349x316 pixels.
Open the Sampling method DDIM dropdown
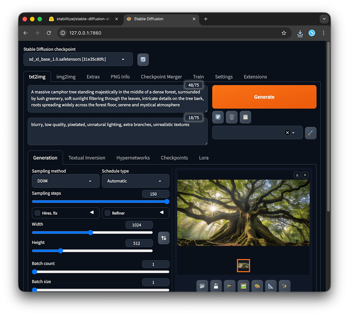pyautogui.click(x=65, y=181)
